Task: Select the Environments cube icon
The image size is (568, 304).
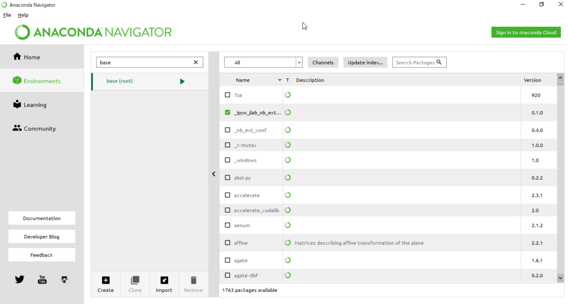Action: pos(17,80)
